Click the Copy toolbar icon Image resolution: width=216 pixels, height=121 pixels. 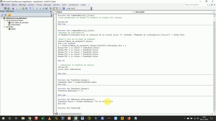20,8
